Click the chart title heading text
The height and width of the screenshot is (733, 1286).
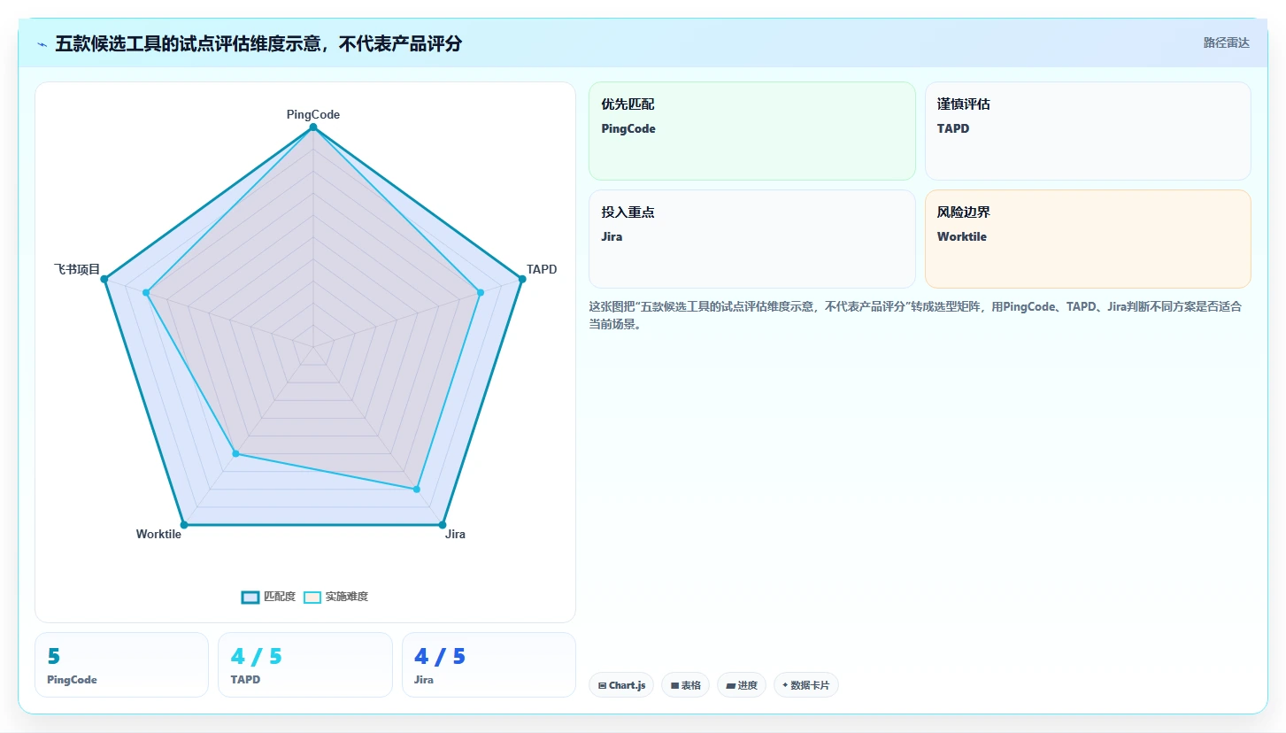coord(258,43)
